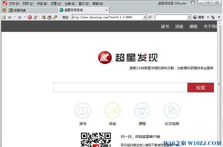Image resolution: width=223 pixels, height=147 pixels.
Task: Close the 超星发现系统 tab
Action: coord(107,10)
